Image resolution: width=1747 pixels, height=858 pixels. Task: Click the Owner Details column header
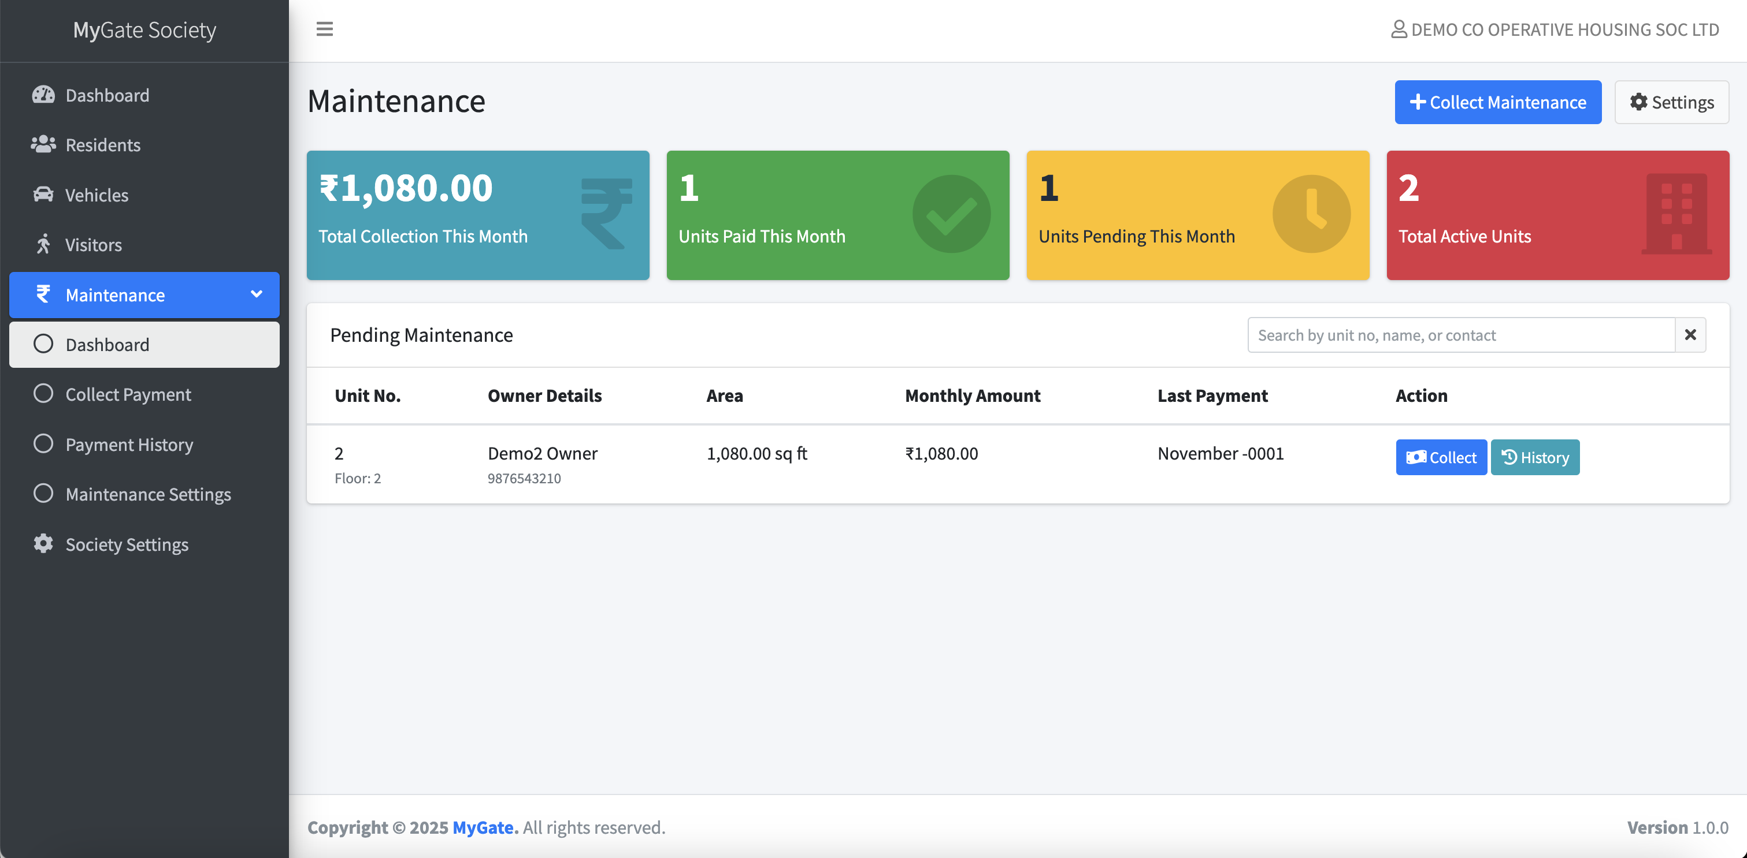coord(544,395)
